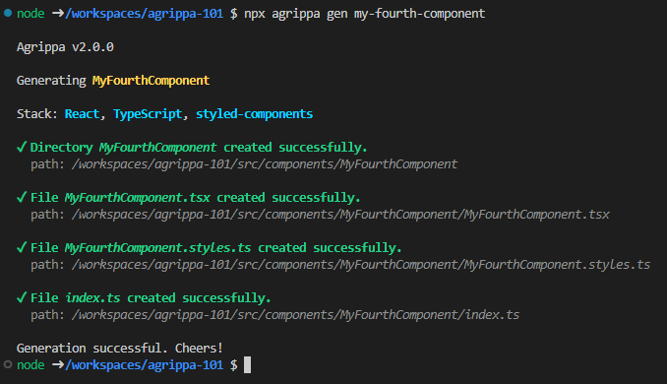
Task: Click the italic 'MyFourthComponent.styles.ts' file name in green line
Action: pos(157,248)
